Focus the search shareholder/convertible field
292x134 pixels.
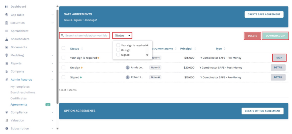point(86,36)
